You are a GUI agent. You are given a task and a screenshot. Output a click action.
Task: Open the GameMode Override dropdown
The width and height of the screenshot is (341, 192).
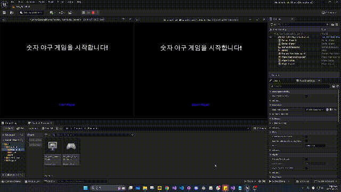[x=314, y=110]
